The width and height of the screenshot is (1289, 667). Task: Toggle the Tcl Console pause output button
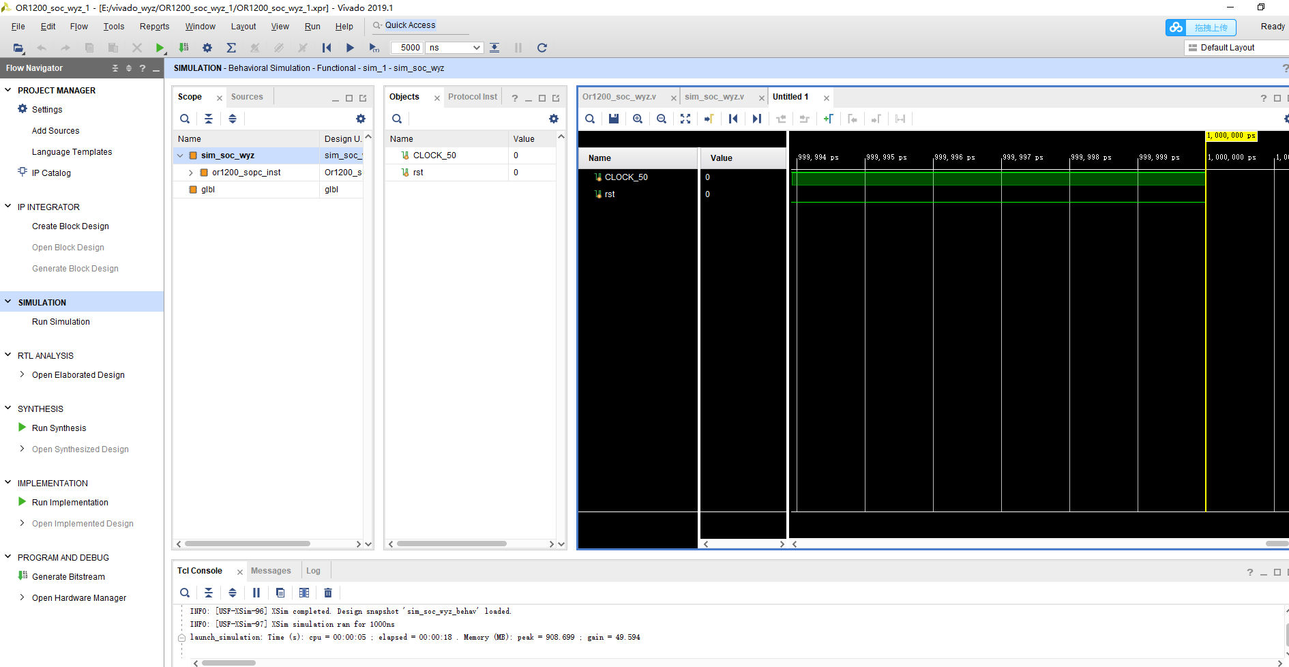256,593
